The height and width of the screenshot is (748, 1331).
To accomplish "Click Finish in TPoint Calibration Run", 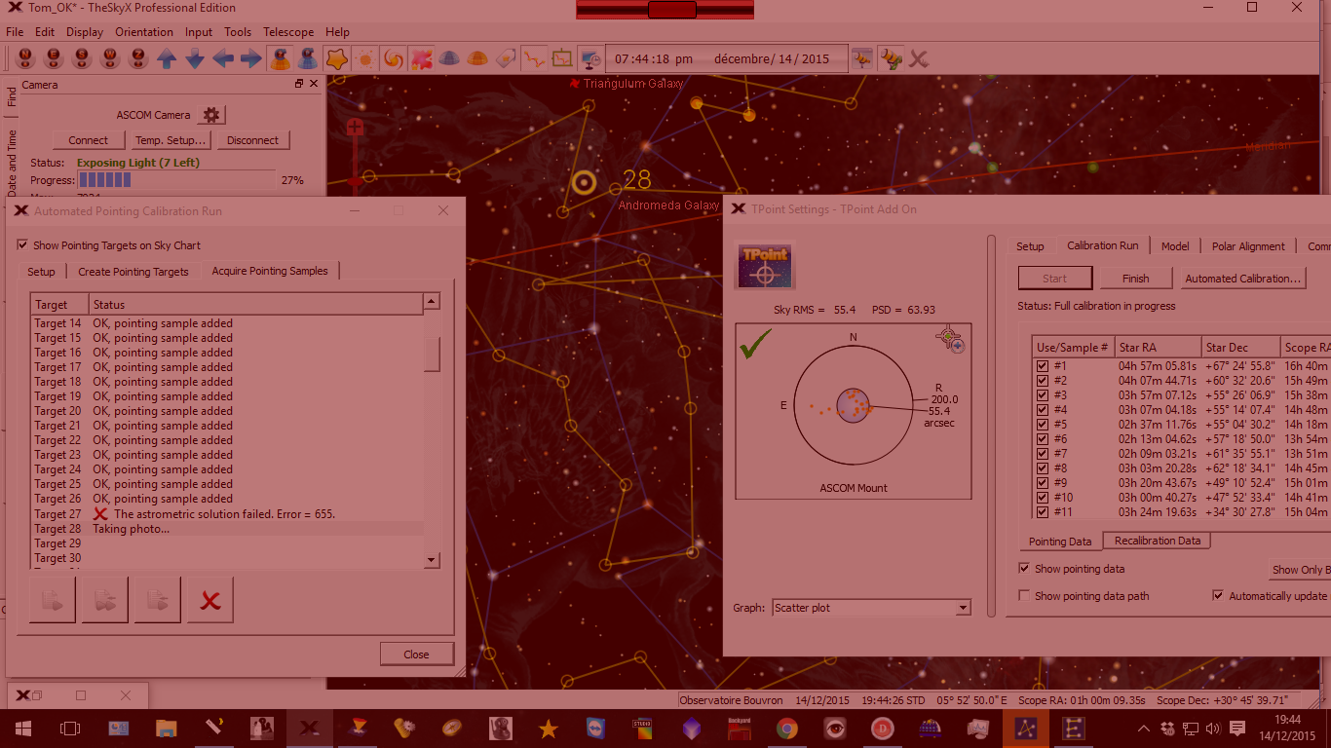I will click(1136, 279).
